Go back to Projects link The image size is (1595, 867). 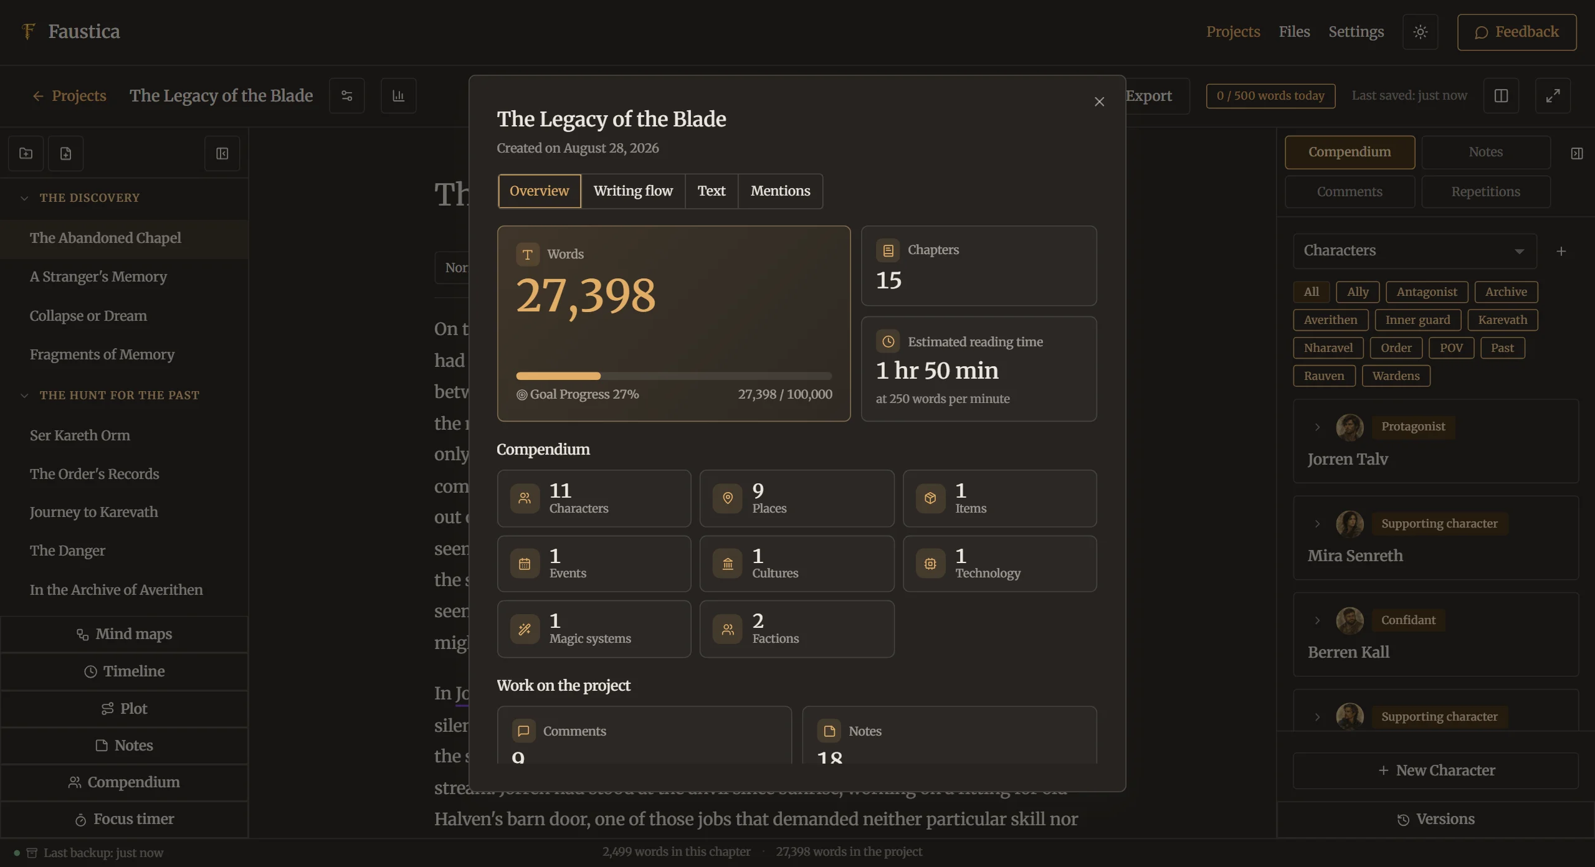point(69,95)
